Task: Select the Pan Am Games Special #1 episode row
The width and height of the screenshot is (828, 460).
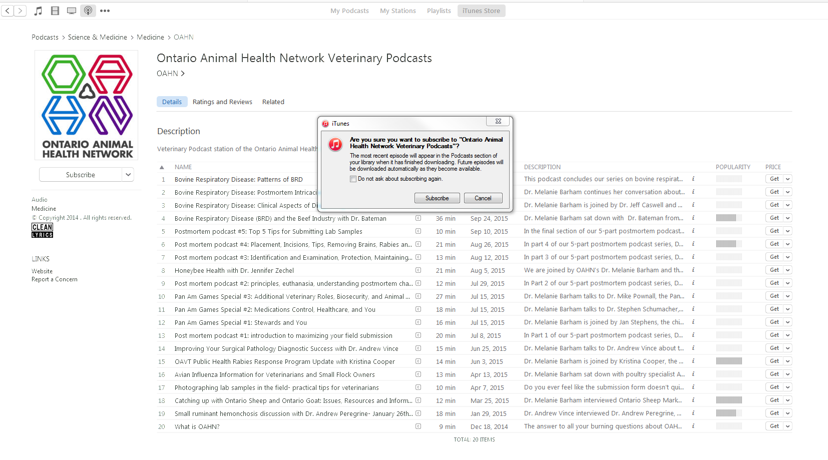Action: (x=475, y=322)
